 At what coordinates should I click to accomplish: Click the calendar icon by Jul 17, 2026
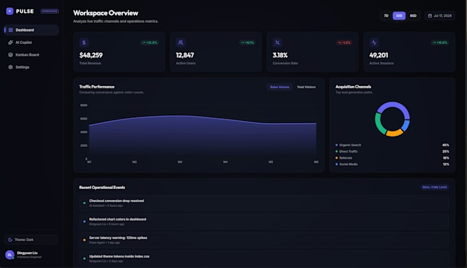tap(430, 16)
